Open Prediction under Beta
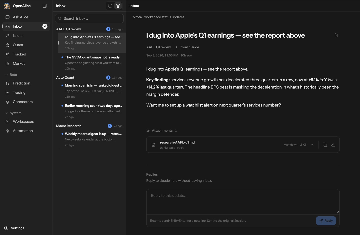 [x=26, y=83]
